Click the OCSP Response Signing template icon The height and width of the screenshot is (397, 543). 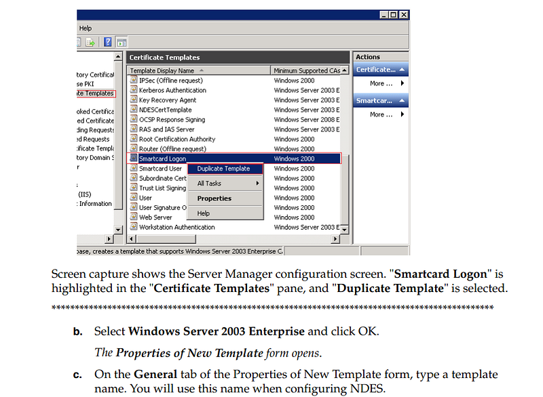point(134,119)
